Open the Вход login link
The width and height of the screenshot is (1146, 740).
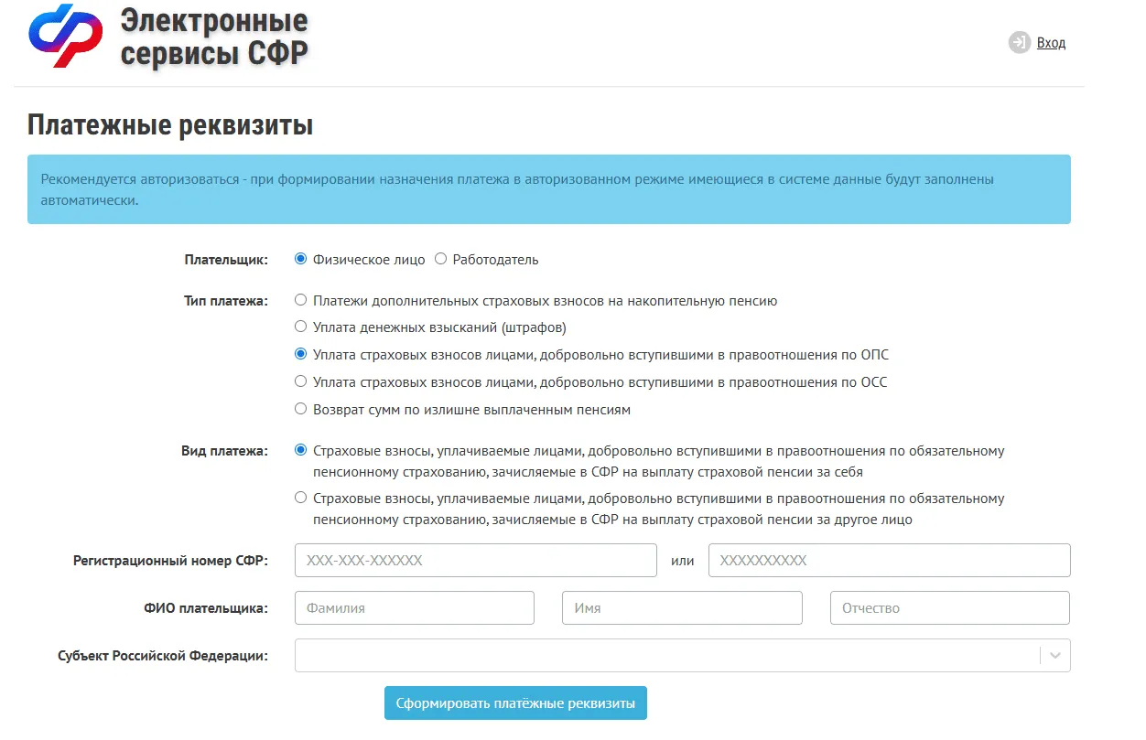click(1051, 43)
